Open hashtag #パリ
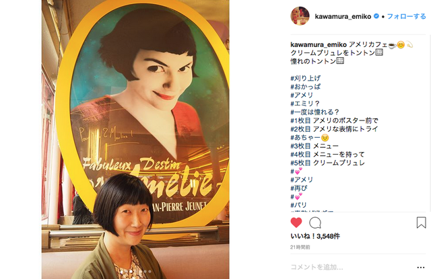This screenshot has height=279, width=431. (x=298, y=205)
